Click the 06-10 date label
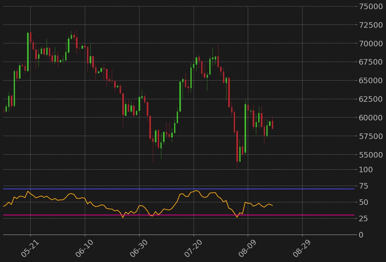Image resolution: width=386 pixels, height=262 pixels. click(x=84, y=248)
